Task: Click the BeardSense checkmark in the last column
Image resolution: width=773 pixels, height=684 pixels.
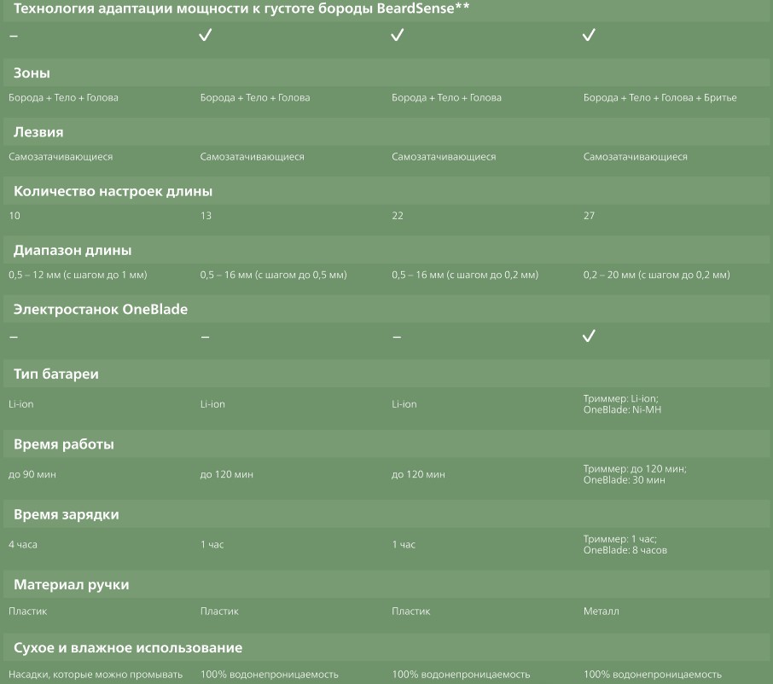Action: tap(588, 36)
